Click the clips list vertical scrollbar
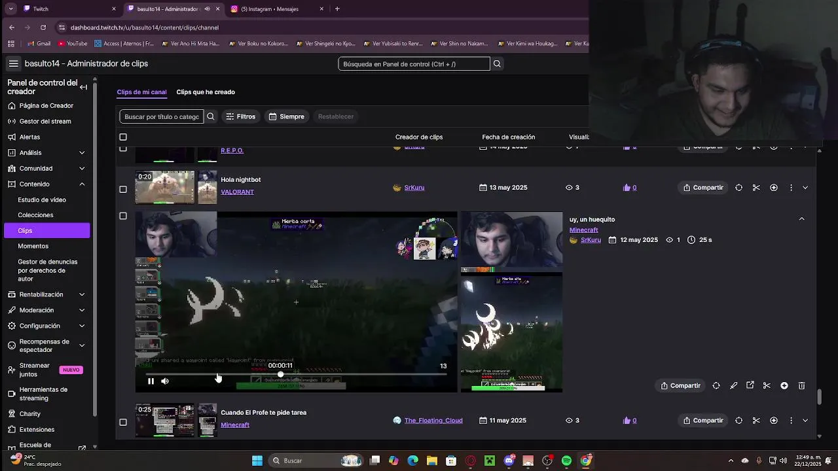Viewport: 838px width, 471px height. point(819,396)
